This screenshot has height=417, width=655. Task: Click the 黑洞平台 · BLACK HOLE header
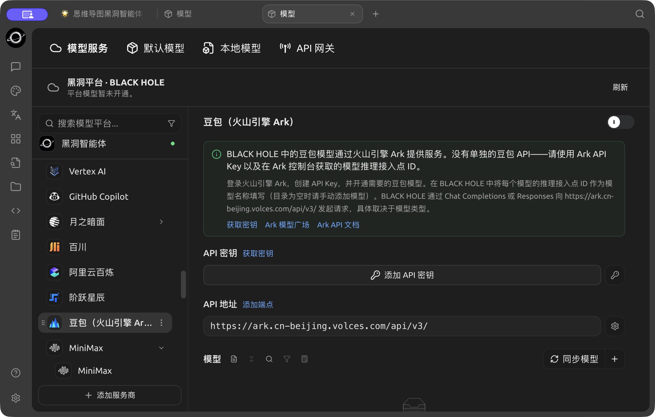(116, 83)
